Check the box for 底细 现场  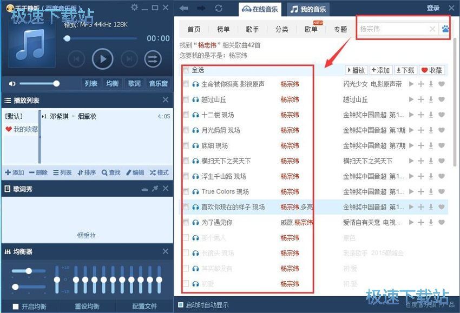click(x=186, y=145)
